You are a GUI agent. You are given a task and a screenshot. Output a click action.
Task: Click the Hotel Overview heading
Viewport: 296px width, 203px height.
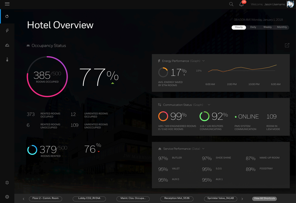60,25
